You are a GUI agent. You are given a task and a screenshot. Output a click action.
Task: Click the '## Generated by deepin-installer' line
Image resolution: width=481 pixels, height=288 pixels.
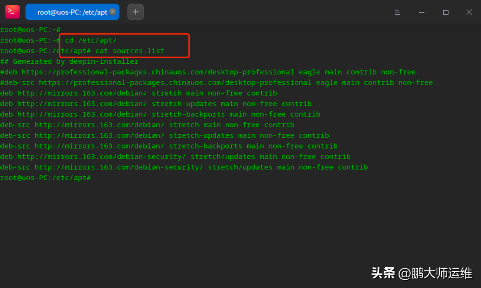pos(69,62)
